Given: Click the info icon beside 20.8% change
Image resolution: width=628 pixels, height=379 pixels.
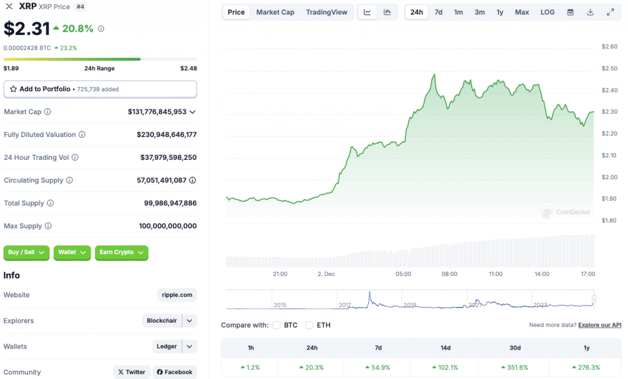Looking at the screenshot, I should [x=101, y=29].
